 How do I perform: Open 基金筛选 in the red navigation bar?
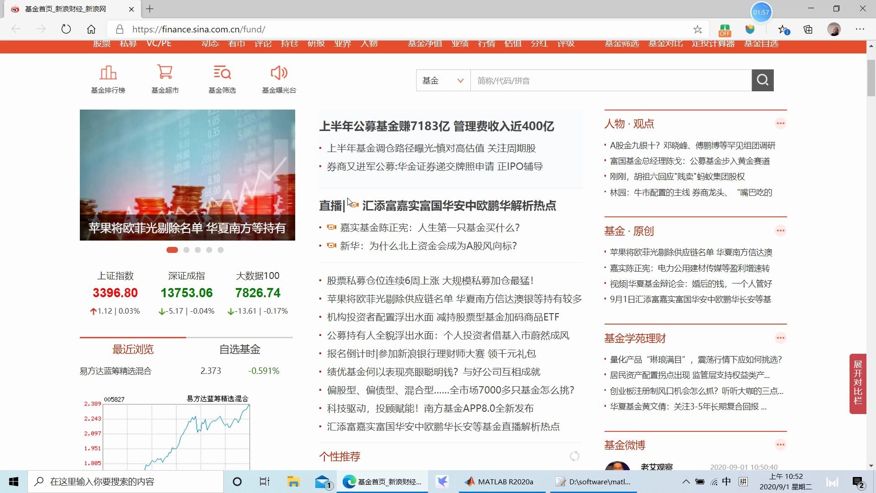click(x=622, y=43)
